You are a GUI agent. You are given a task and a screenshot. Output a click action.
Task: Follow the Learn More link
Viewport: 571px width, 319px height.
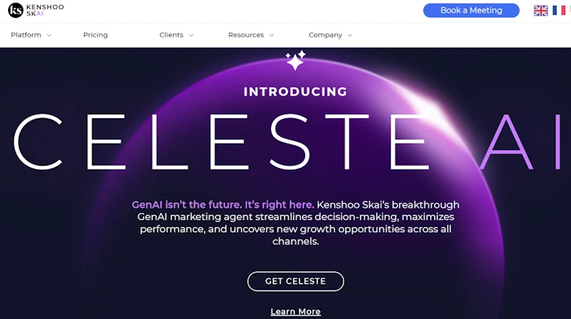tap(295, 312)
